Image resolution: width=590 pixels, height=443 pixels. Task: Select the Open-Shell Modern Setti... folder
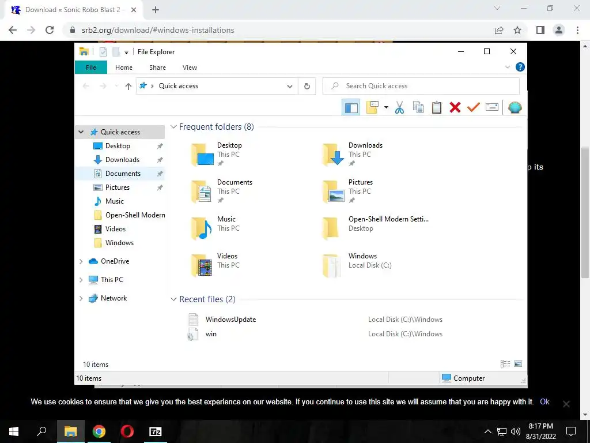tap(376, 228)
